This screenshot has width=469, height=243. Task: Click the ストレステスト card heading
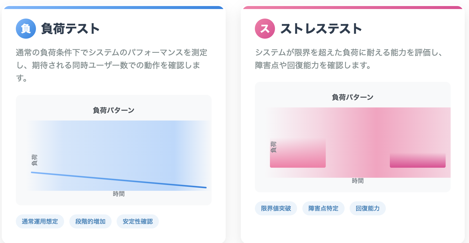pyautogui.click(x=321, y=29)
